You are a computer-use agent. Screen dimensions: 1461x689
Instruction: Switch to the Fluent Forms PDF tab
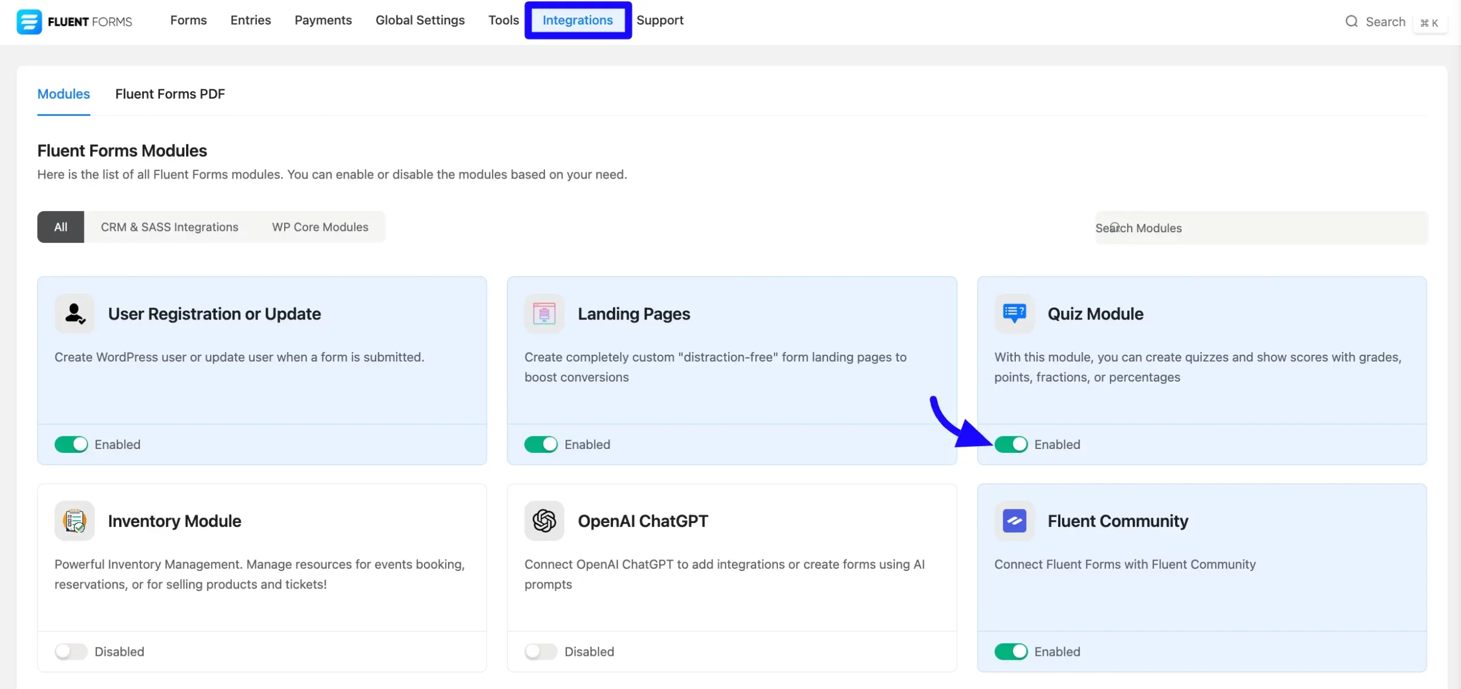tap(169, 94)
